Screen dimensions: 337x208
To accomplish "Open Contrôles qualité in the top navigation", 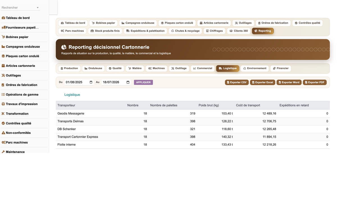I will [x=307, y=23].
